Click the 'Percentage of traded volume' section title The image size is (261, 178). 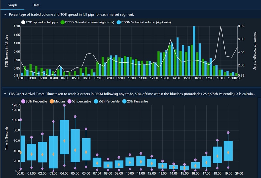click(71, 15)
